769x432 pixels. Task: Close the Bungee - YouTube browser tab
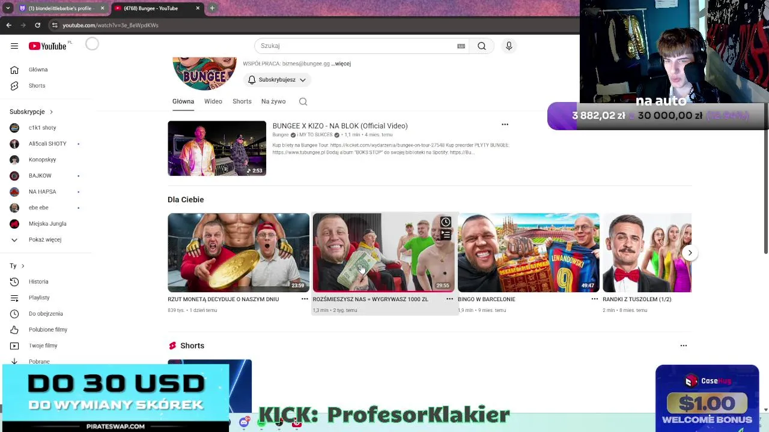pos(198,8)
